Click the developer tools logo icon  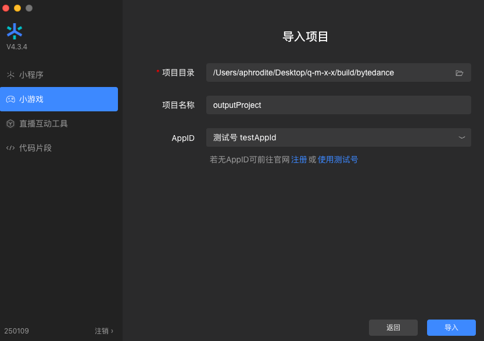(14, 31)
